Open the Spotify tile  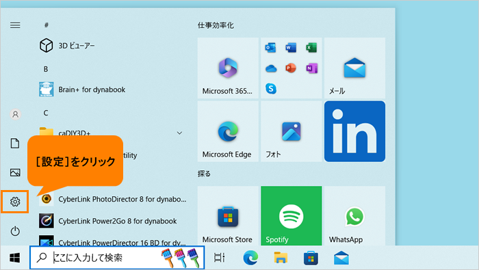pyautogui.click(x=291, y=216)
